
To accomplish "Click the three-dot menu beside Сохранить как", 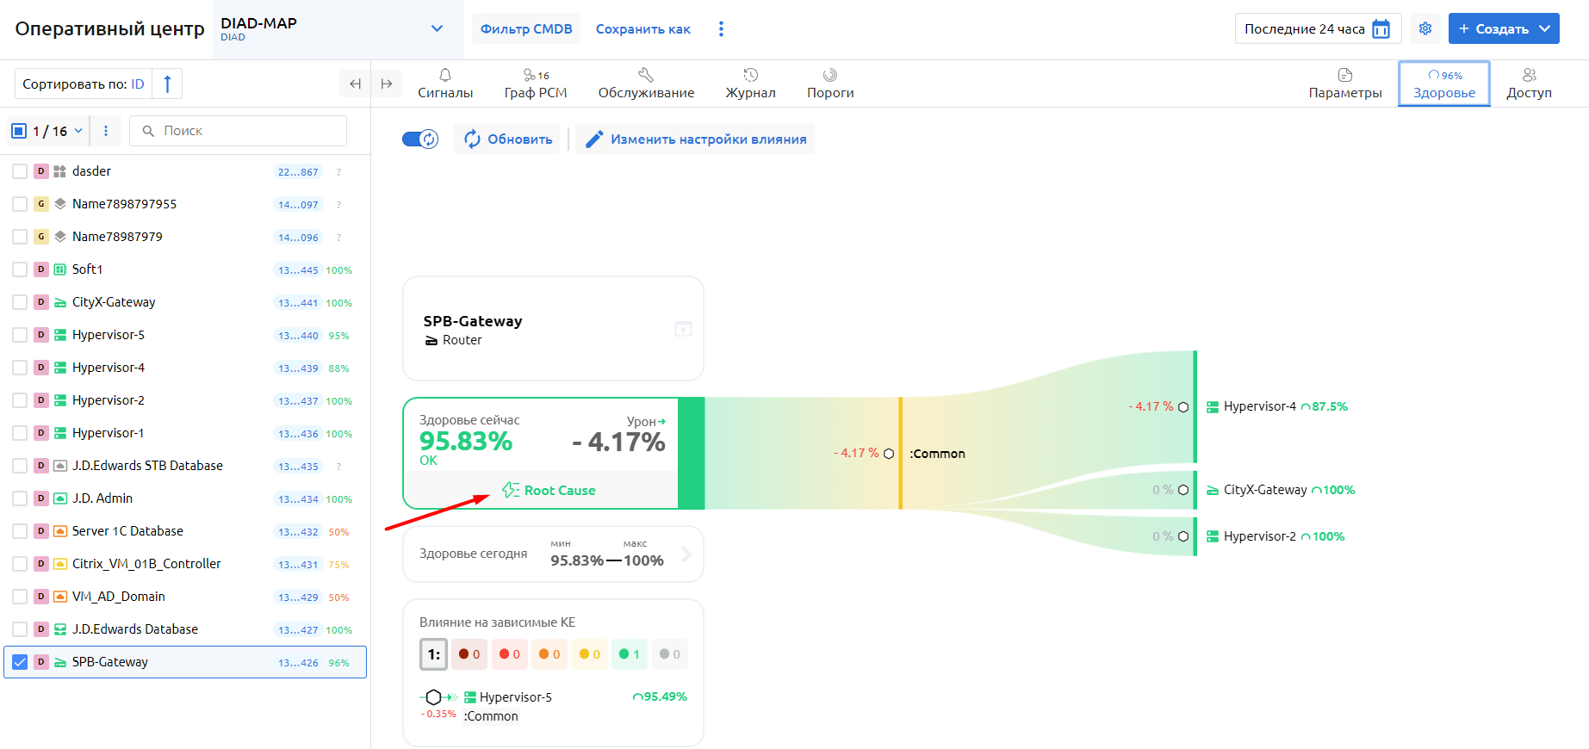I will click(x=721, y=29).
